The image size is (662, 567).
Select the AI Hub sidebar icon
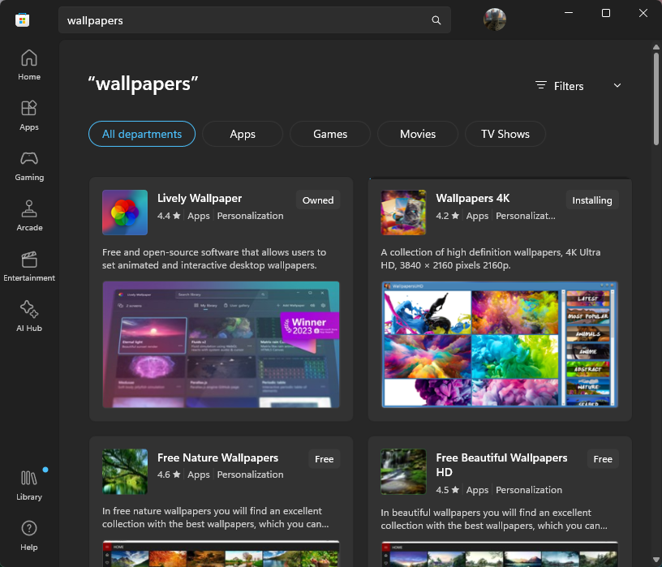click(28, 316)
